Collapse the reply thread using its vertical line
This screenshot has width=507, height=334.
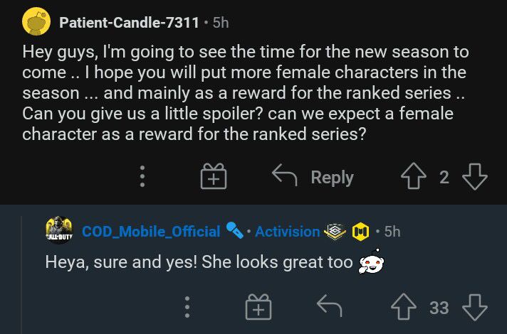tap(21, 275)
